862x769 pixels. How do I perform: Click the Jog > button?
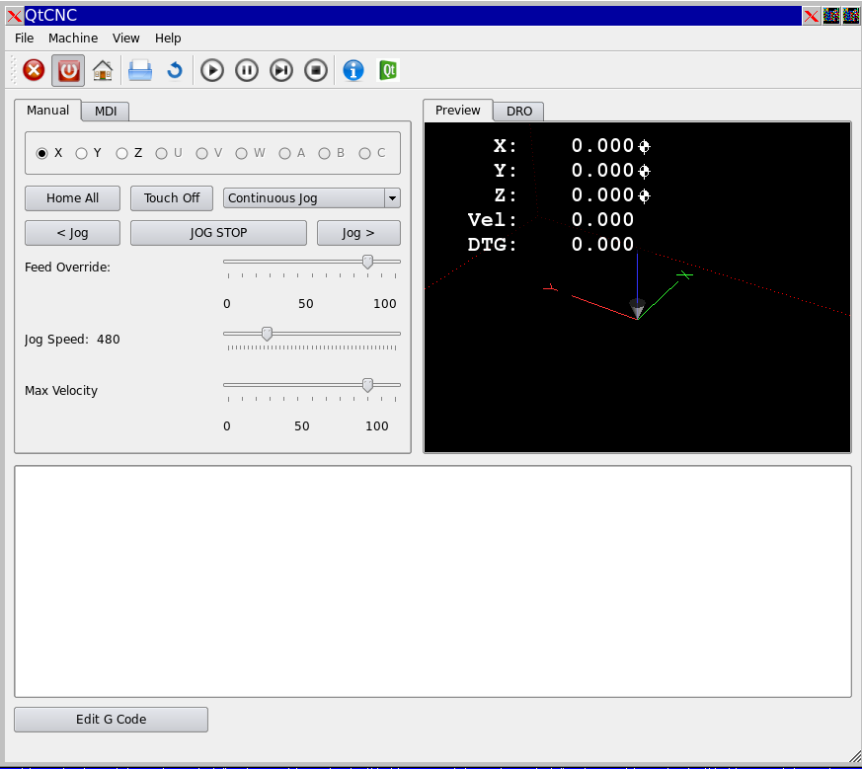pos(358,233)
